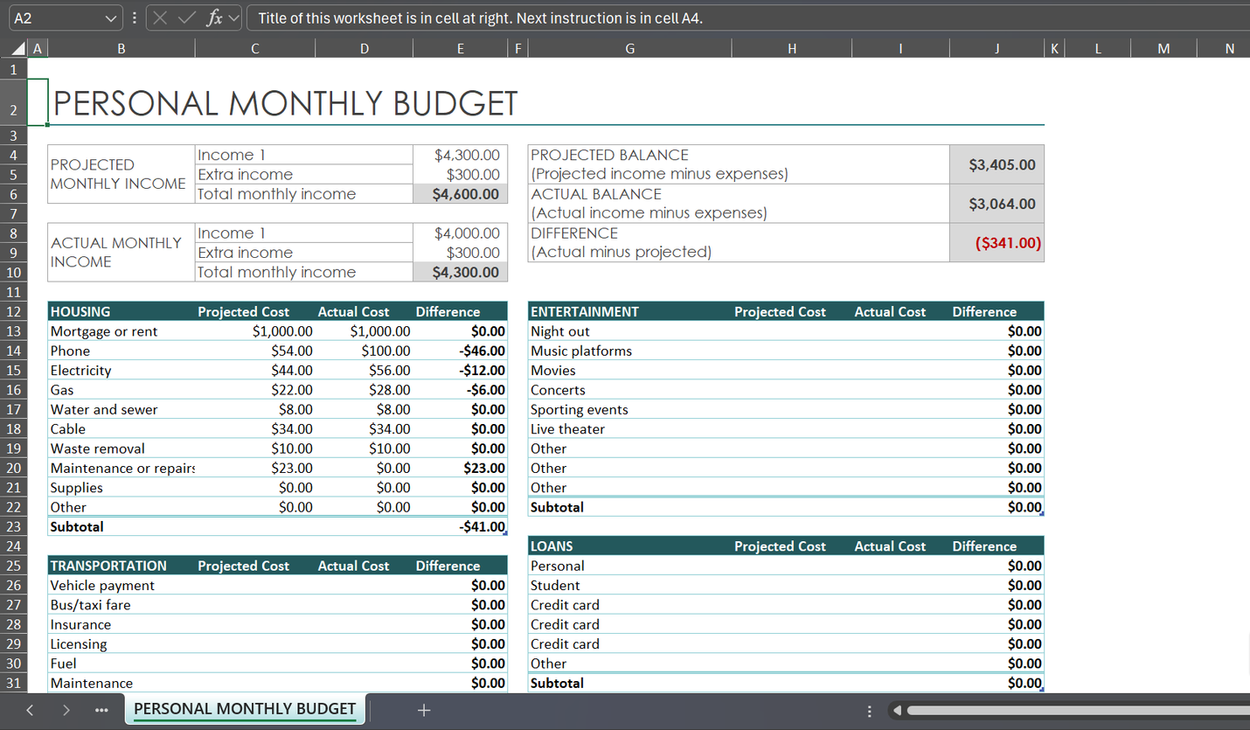Click the next sheet navigation arrow

pos(66,710)
